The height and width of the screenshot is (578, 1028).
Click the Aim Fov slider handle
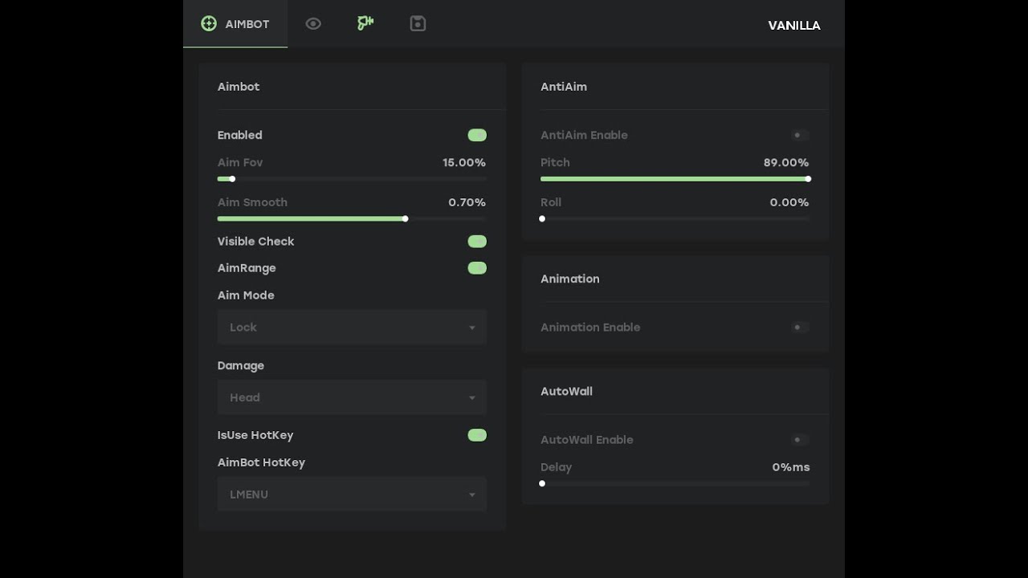232,179
